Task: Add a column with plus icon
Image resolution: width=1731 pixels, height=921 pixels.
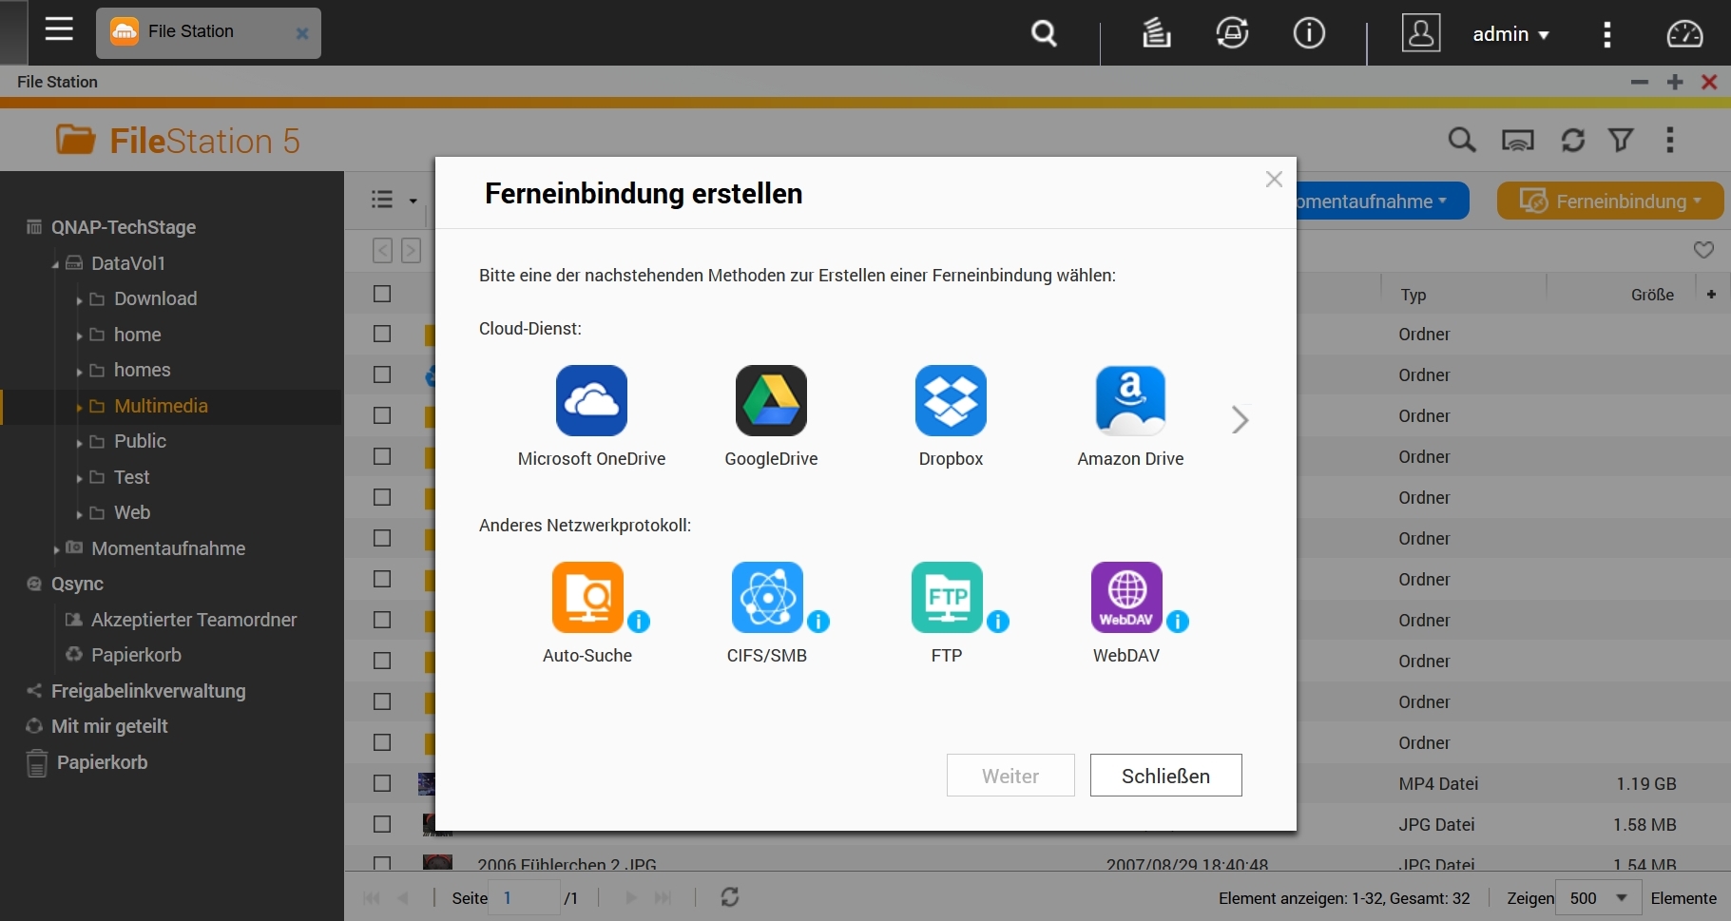Action: tap(1711, 295)
